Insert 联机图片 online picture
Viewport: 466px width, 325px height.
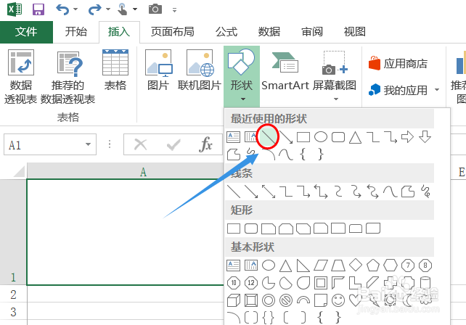[x=200, y=70]
